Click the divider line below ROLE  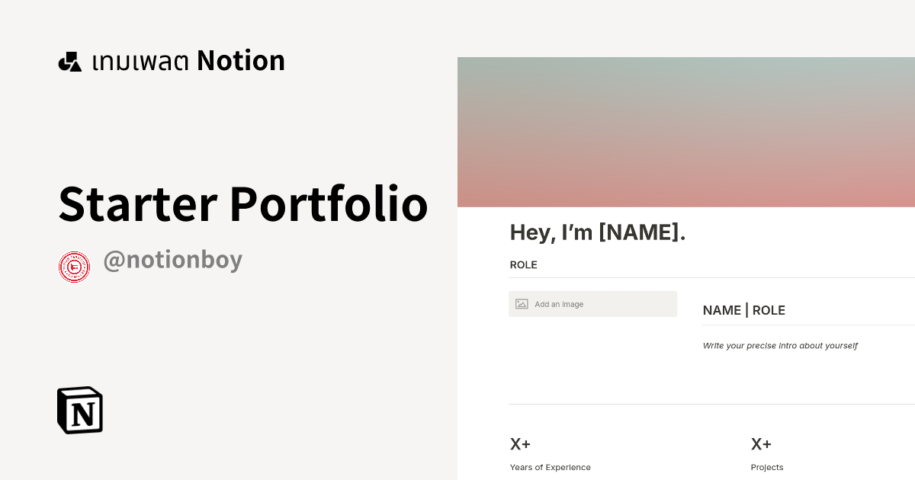pyautogui.click(x=709, y=277)
